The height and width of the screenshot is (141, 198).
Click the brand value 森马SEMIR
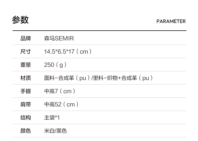[59, 39]
